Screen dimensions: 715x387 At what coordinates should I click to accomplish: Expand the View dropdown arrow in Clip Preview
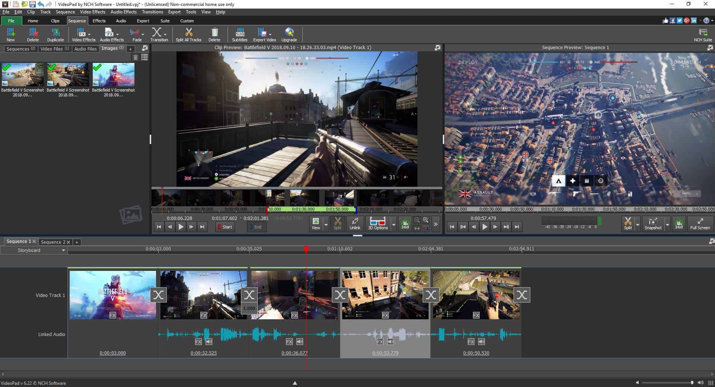click(326, 224)
